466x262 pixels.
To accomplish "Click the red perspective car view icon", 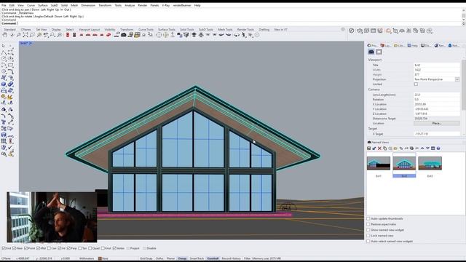I will 108,35.
